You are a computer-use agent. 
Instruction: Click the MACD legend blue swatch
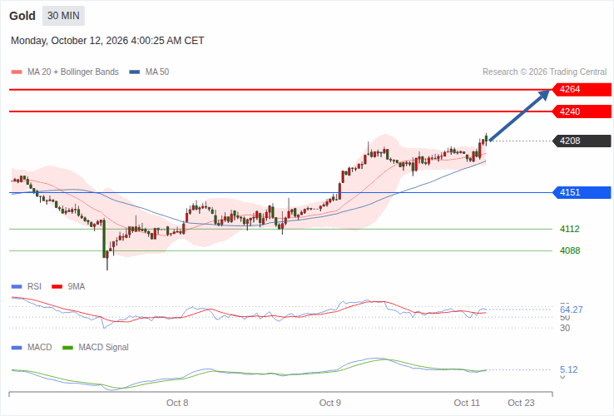17,348
